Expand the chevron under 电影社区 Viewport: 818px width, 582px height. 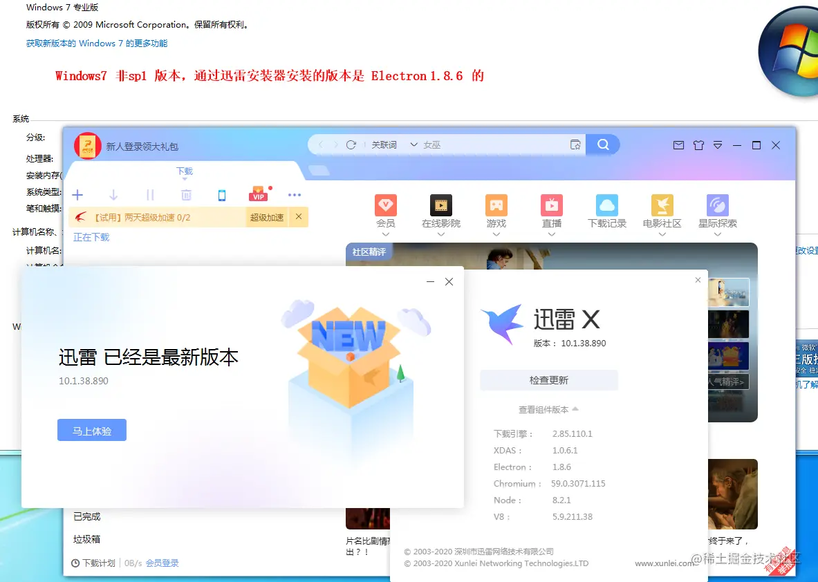[662, 234]
